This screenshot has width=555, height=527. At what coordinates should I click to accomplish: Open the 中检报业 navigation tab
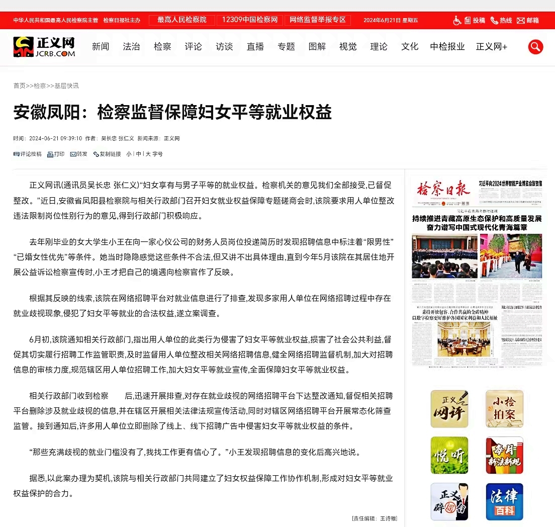point(447,47)
